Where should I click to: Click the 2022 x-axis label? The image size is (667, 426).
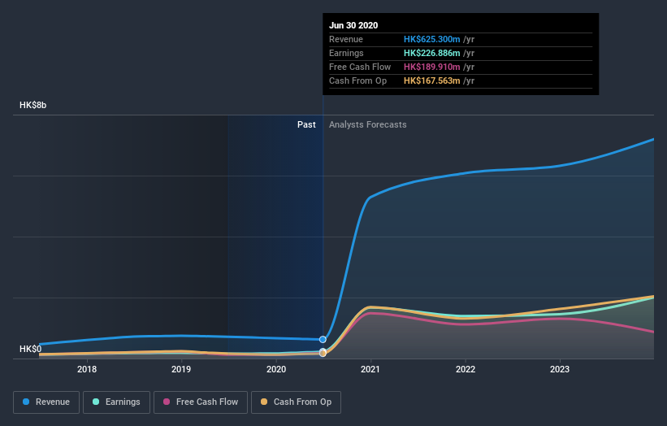466,369
